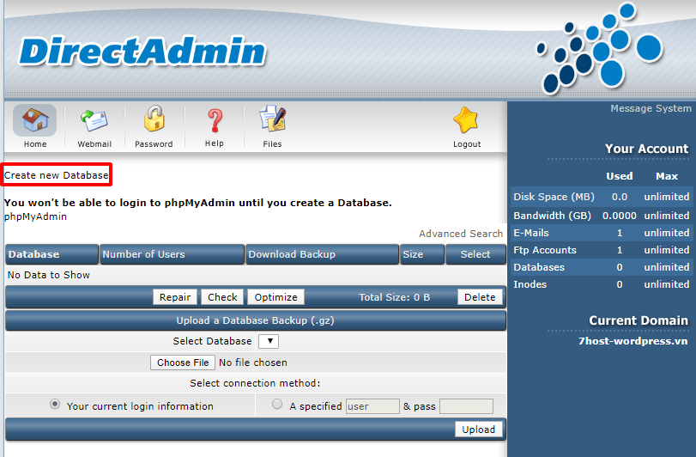Focus the specified user input field
This screenshot has height=457, width=696.
372,406
